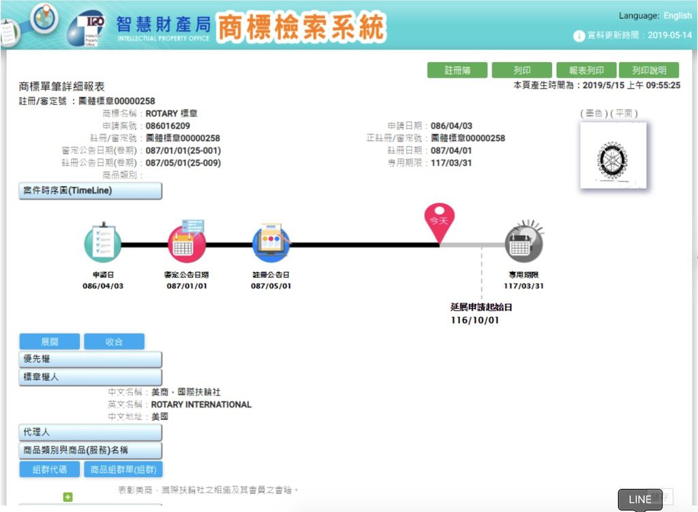Collapse the 標章權人 section

click(91, 377)
